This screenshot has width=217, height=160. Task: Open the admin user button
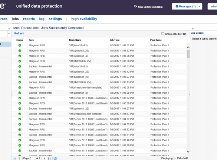coord(213,7)
